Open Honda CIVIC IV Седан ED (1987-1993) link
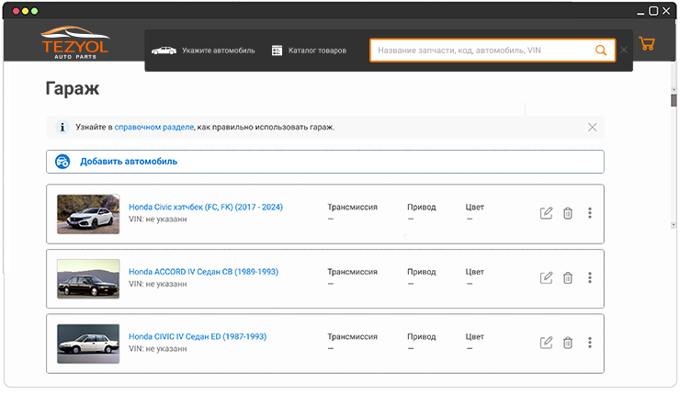 tap(198, 336)
